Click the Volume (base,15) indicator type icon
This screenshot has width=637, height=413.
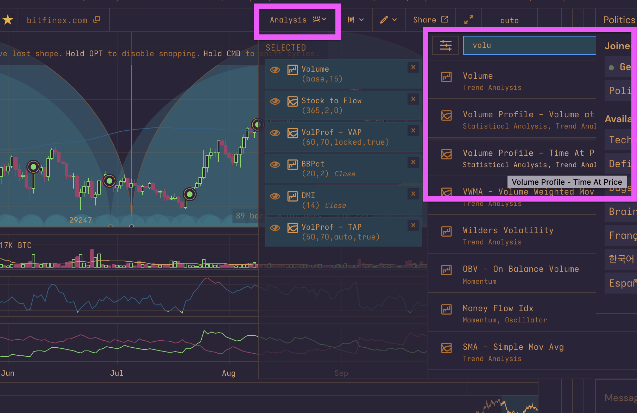pyautogui.click(x=292, y=70)
